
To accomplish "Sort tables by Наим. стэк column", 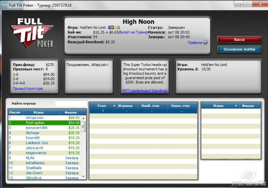I will click(182, 106).
